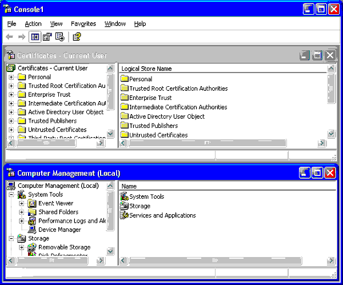
Task: Expand the Trusted Publishers tree node
Action: click(x=11, y=121)
